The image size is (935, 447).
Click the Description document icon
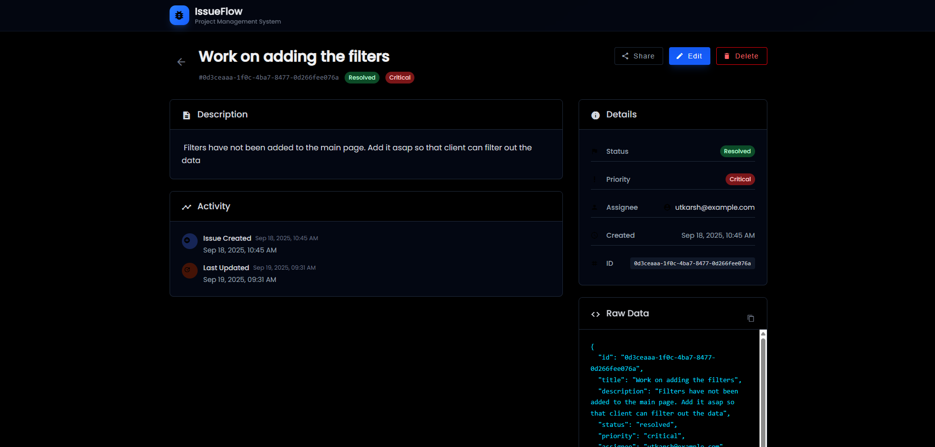(186, 115)
